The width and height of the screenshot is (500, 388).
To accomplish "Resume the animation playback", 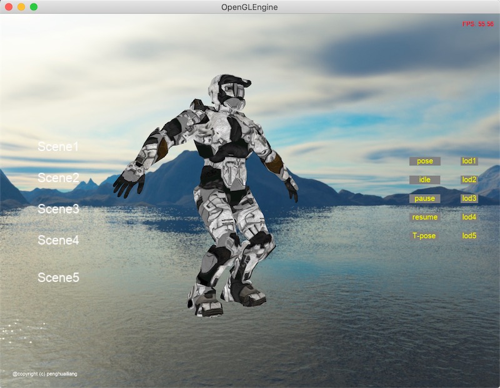I will tap(425, 217).
